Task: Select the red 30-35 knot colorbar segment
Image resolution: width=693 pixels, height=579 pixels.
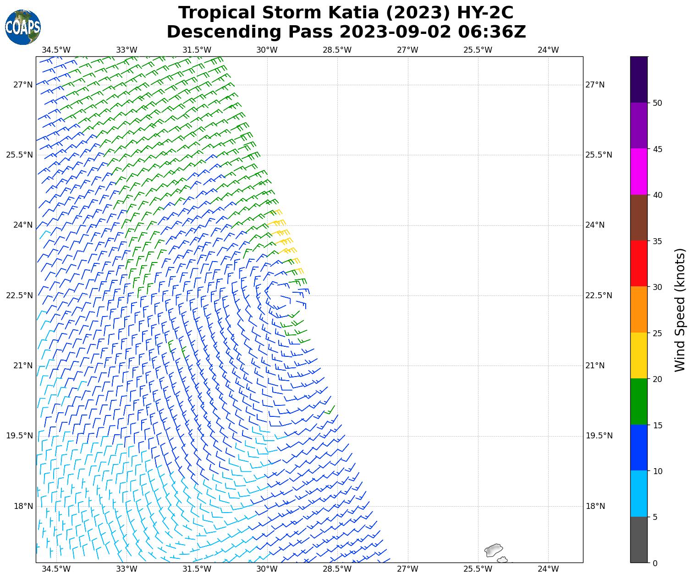Action: [x=638, y=263]
